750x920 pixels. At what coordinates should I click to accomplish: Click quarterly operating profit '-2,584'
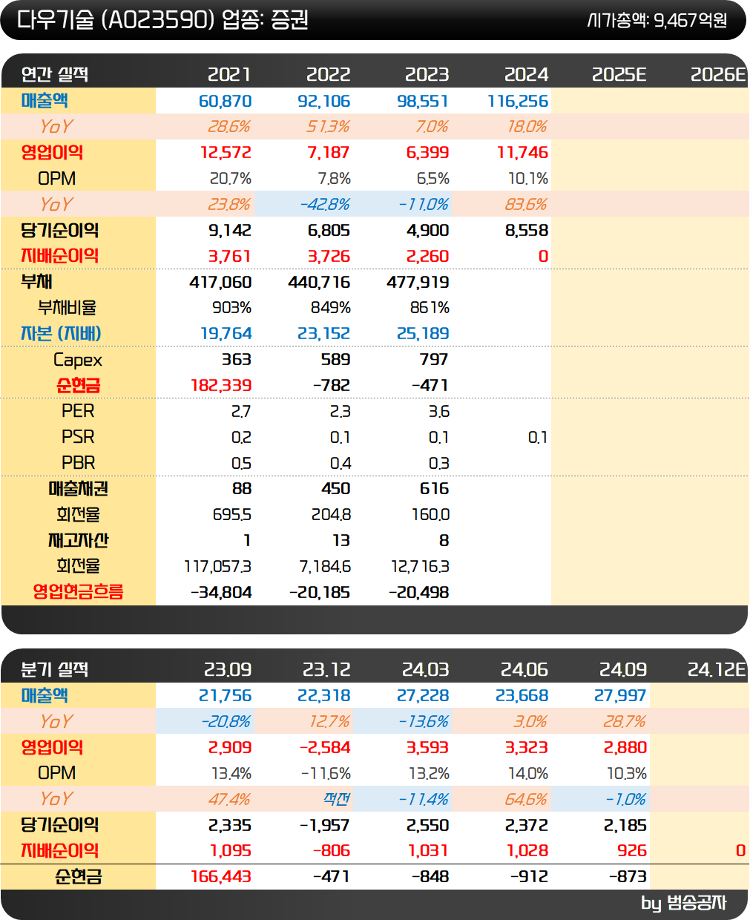pyautogui.click(x=325, y=747)
